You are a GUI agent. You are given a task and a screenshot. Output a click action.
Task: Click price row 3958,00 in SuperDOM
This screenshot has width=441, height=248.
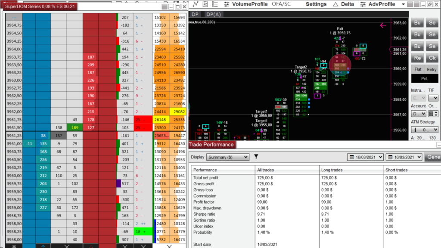14,239
